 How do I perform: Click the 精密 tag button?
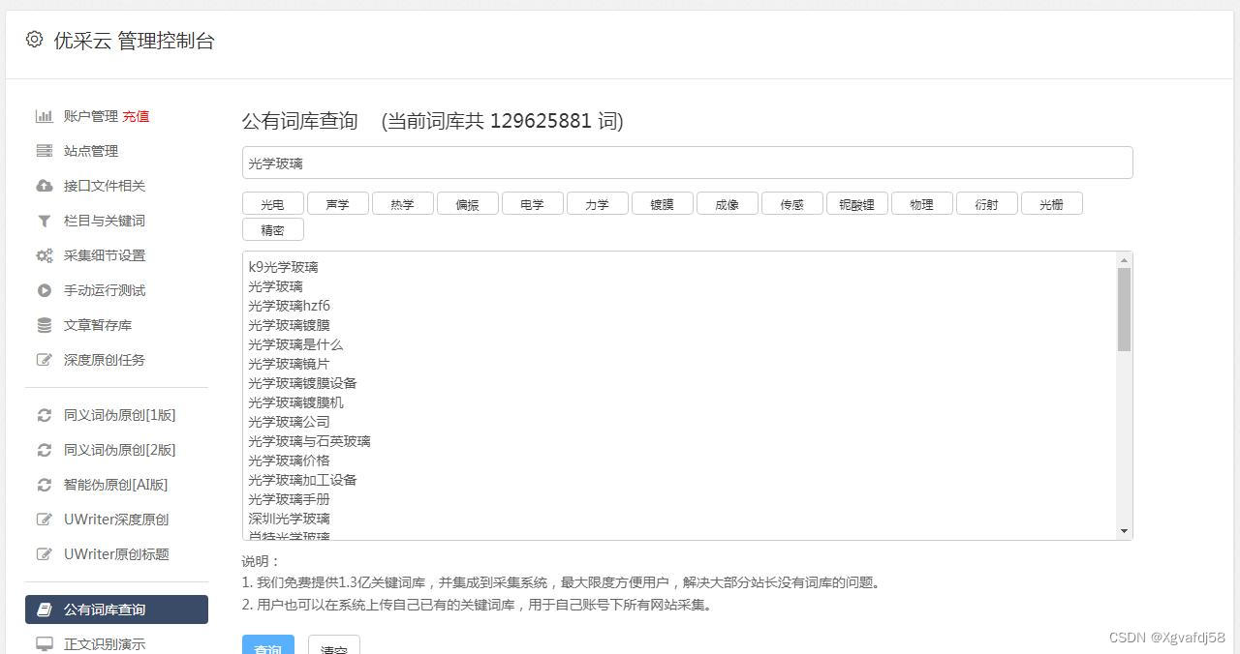(273, 229)
